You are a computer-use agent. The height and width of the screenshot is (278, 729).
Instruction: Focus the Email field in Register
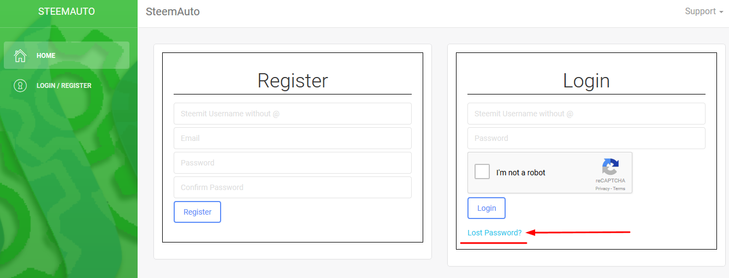coord(293,138)
